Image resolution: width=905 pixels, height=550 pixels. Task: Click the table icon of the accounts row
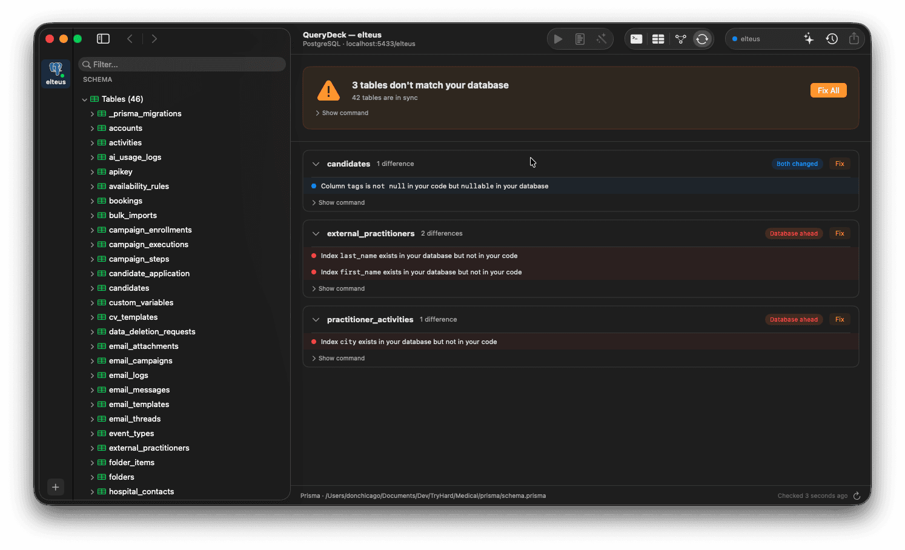click(102, 128)
